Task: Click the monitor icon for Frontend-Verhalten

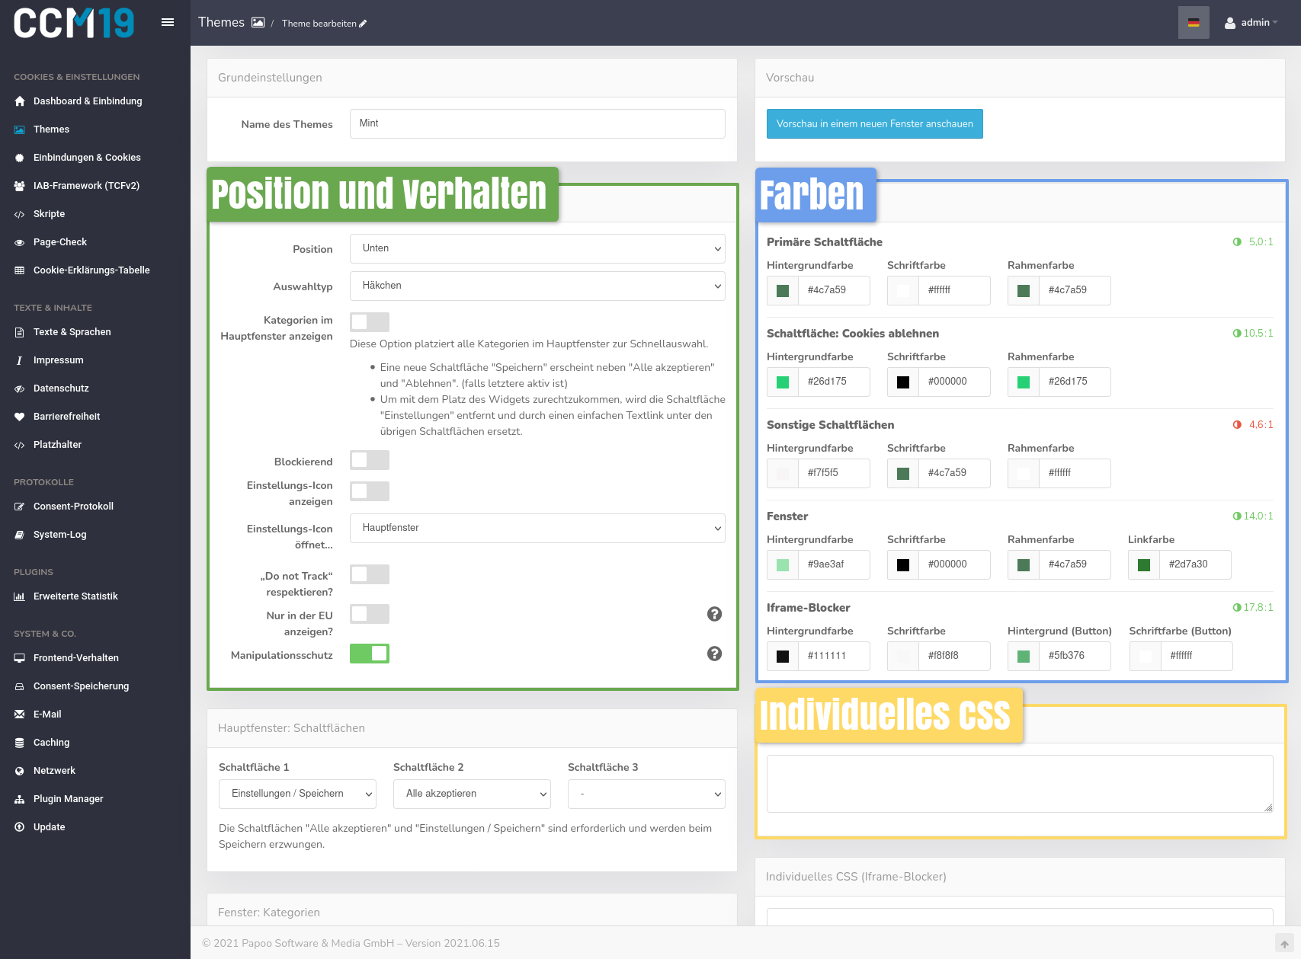Action: [20, 658]
